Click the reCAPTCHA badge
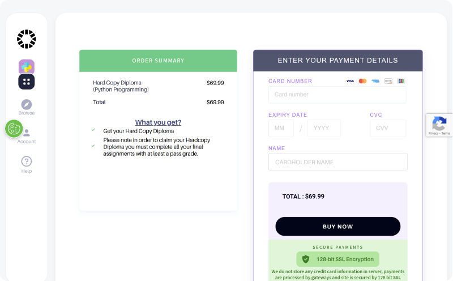Image resolution: width=453 pixels, height=281 pixels. [x=439, y=125]
